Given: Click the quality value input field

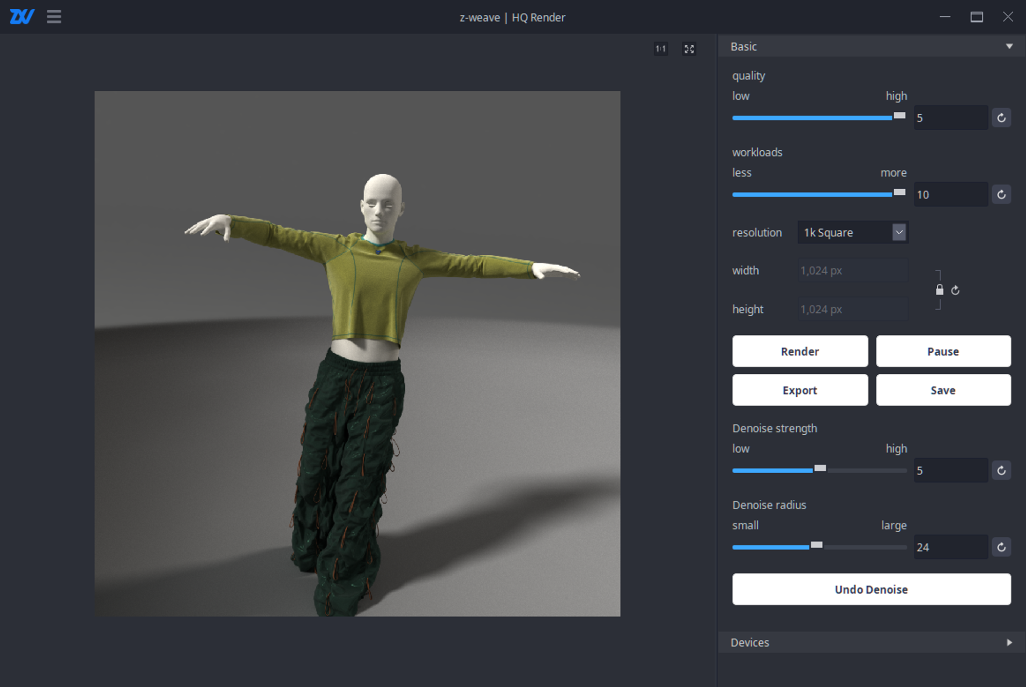Looking at the screenshot, I should pos(950,118).
